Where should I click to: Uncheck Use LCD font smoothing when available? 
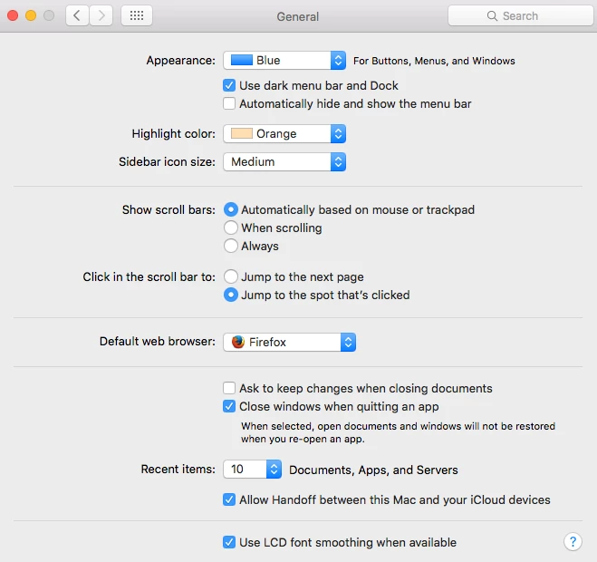point(229,542)
